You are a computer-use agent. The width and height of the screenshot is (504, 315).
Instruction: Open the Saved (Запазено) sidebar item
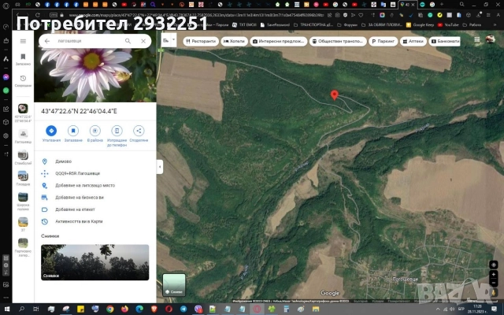pyautogui.click(x=23, y=60)
